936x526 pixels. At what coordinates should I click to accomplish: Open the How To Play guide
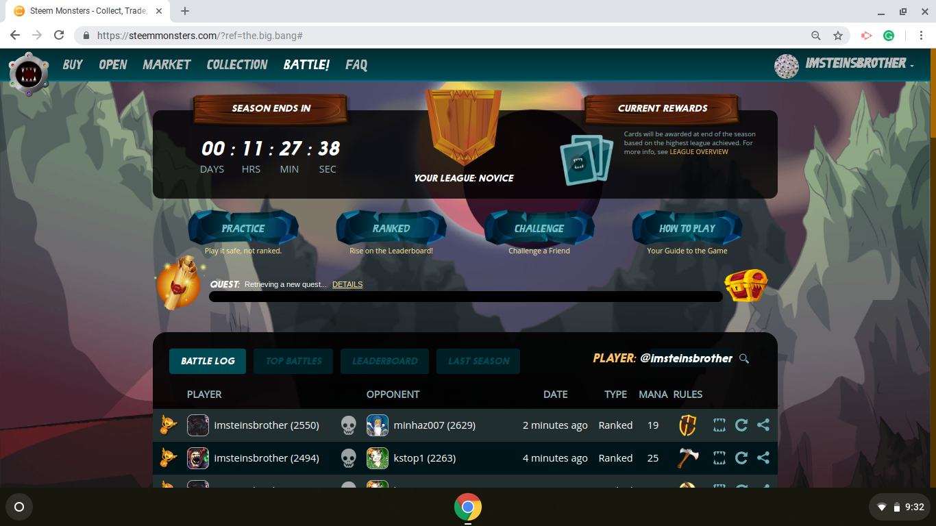[x=687, y=228]
